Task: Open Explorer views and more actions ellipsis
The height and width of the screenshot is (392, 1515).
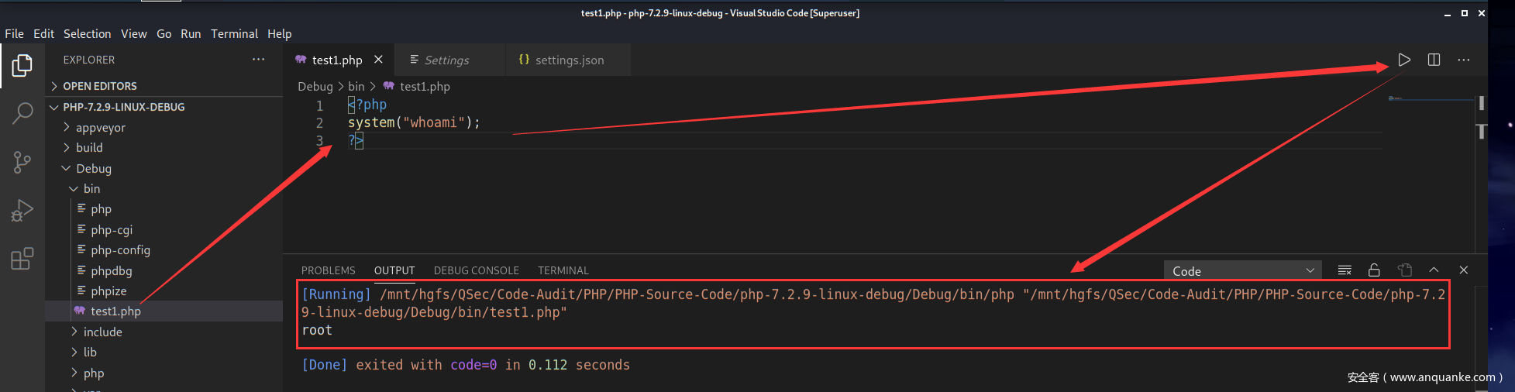Action: coord(258,60)
